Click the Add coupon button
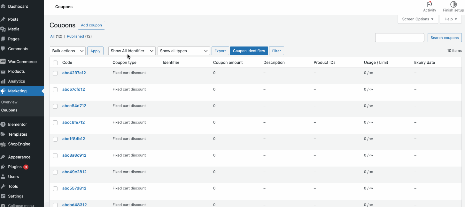Image resolution: width=465 pixels, height=207 pixels. (91, 25)
